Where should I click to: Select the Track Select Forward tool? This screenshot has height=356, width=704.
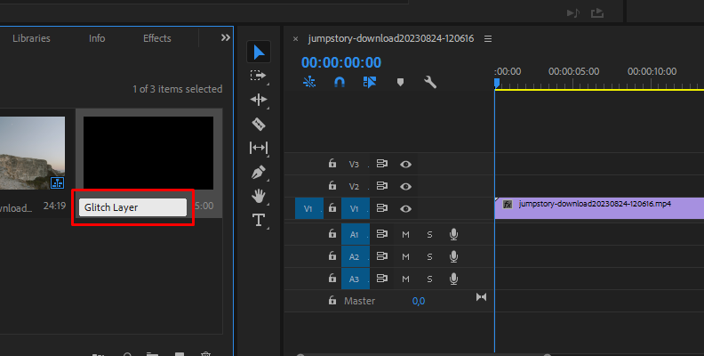(259, 77)
